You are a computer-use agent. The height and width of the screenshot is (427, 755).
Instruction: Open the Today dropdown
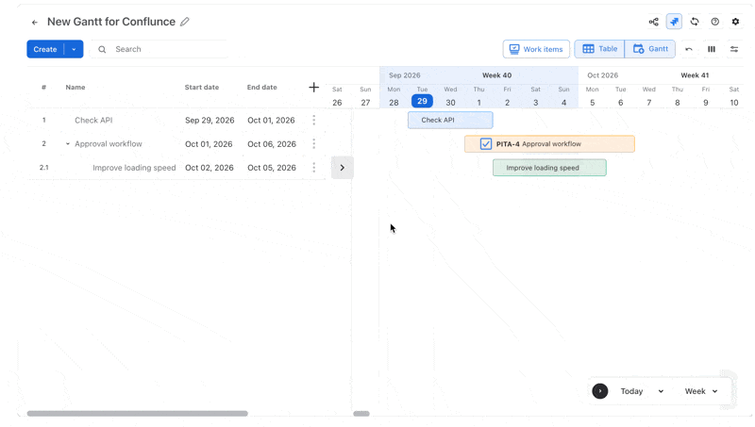tap(662, 391)
